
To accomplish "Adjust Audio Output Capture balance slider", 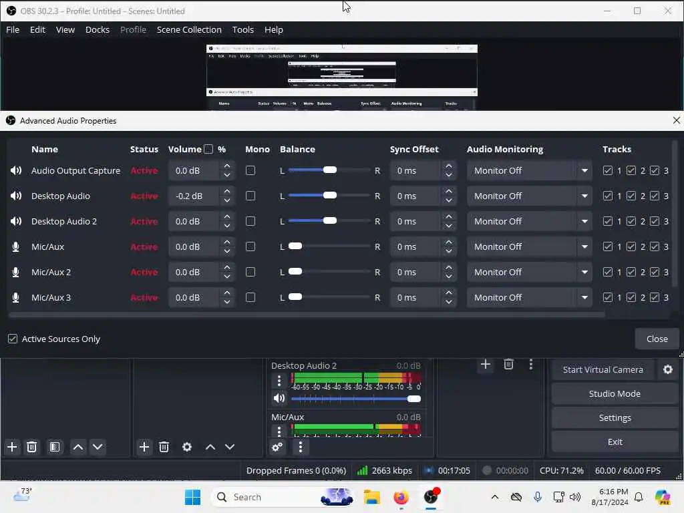I will coord(330,170).
